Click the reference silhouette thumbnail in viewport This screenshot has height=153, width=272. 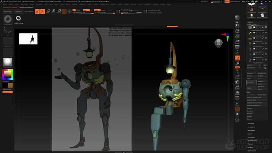coord(28,39)
